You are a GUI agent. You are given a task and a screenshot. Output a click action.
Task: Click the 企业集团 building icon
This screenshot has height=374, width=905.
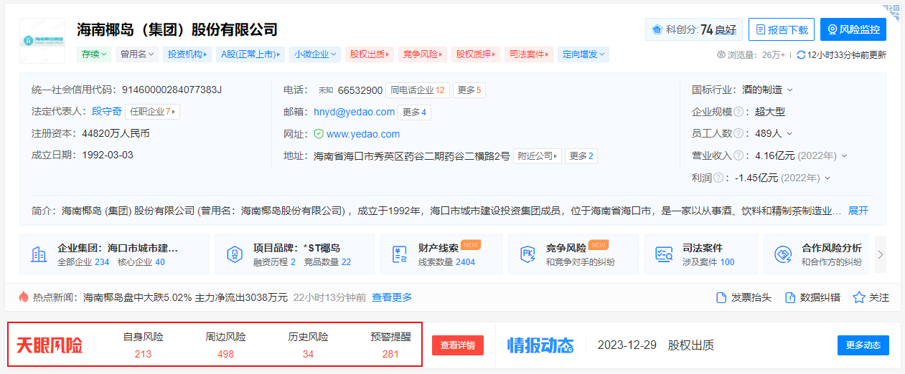coord(39,254)
